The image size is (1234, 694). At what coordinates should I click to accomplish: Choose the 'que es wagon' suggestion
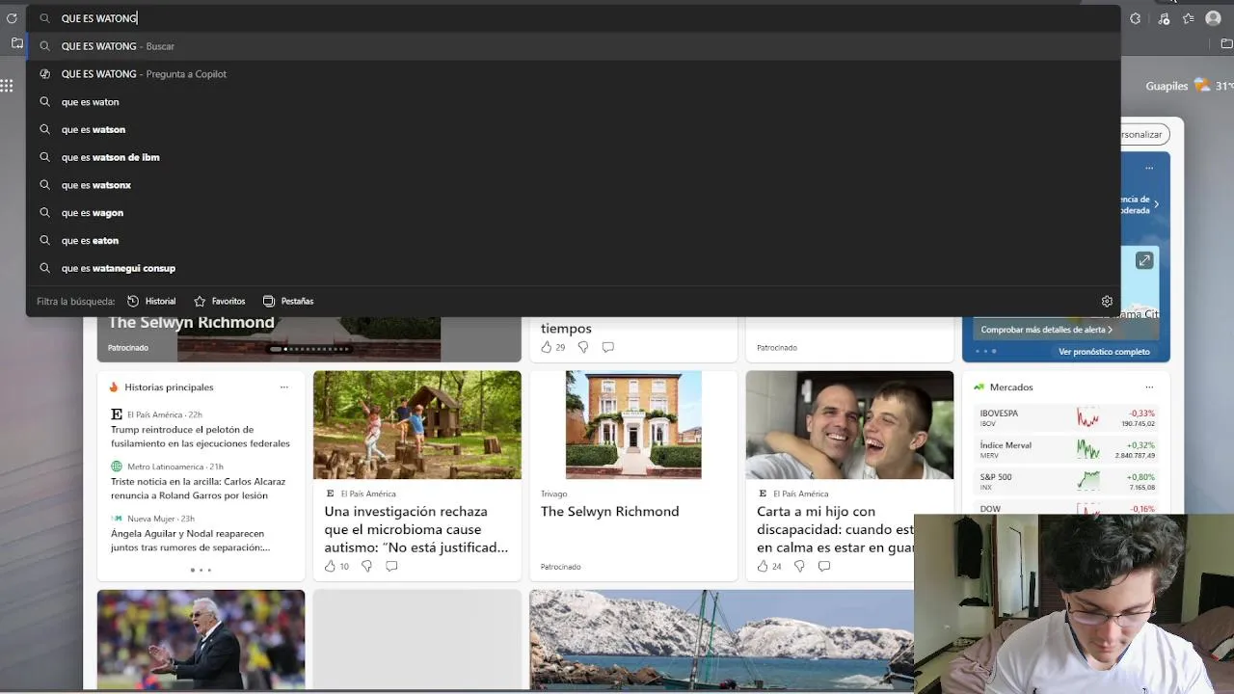574,213
